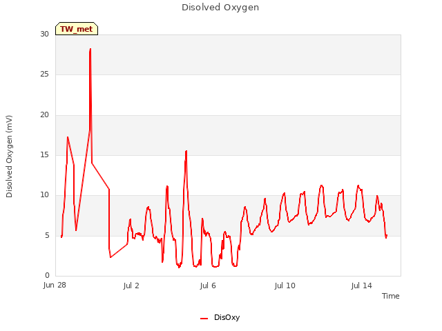
Task: Click the y-axis value 0
Action: 47,275
